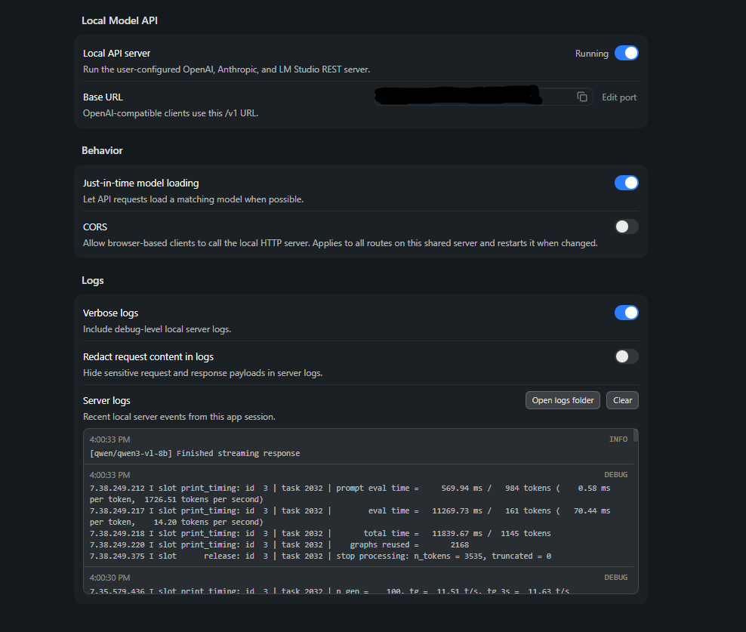Click the 'stop processing: n_tokens = 3535' line
Image resolution: width=746 pixels, height=632 pixels.
(320, 556)
